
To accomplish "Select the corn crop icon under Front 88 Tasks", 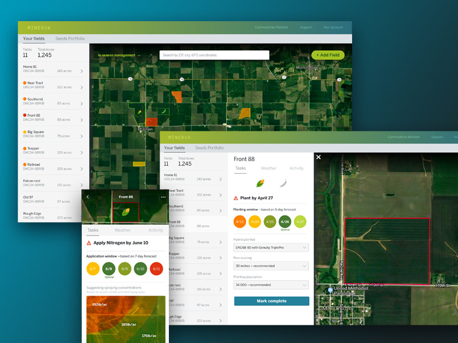I will [x=260, y=184].
